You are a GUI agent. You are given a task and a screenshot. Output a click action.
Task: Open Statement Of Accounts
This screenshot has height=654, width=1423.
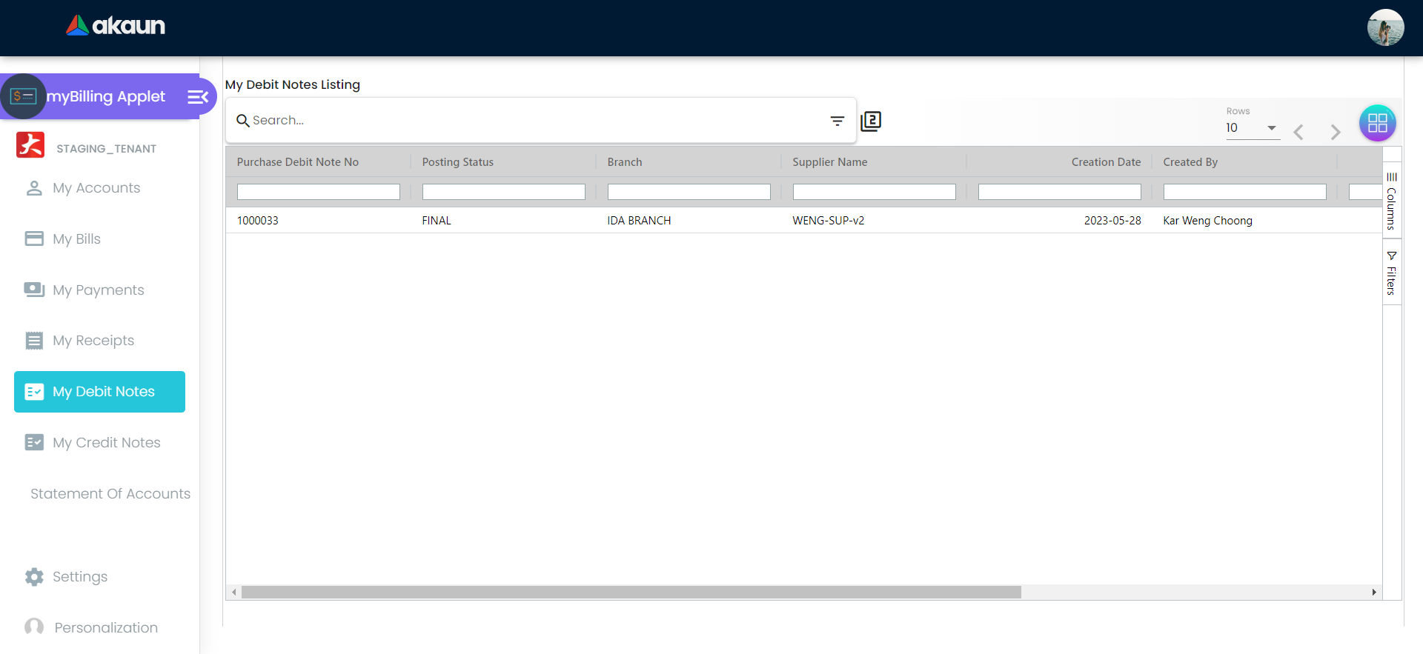tap(110, 494)
